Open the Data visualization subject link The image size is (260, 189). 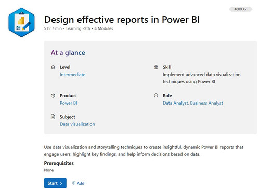[x=77, y=124]
